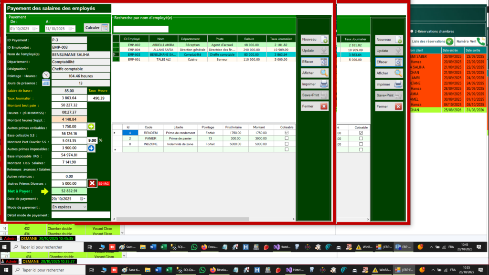Check the Cotisable box for PANIER row
This screenshot has width=489, height=275.
point(287,138)
